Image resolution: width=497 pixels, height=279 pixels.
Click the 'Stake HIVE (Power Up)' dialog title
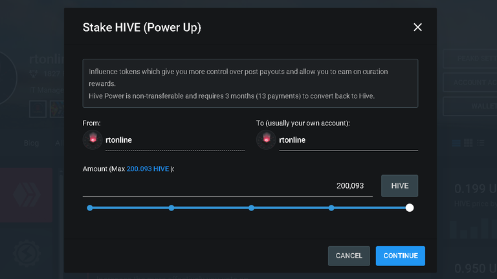pyautogui.click(x=142, y=28)
